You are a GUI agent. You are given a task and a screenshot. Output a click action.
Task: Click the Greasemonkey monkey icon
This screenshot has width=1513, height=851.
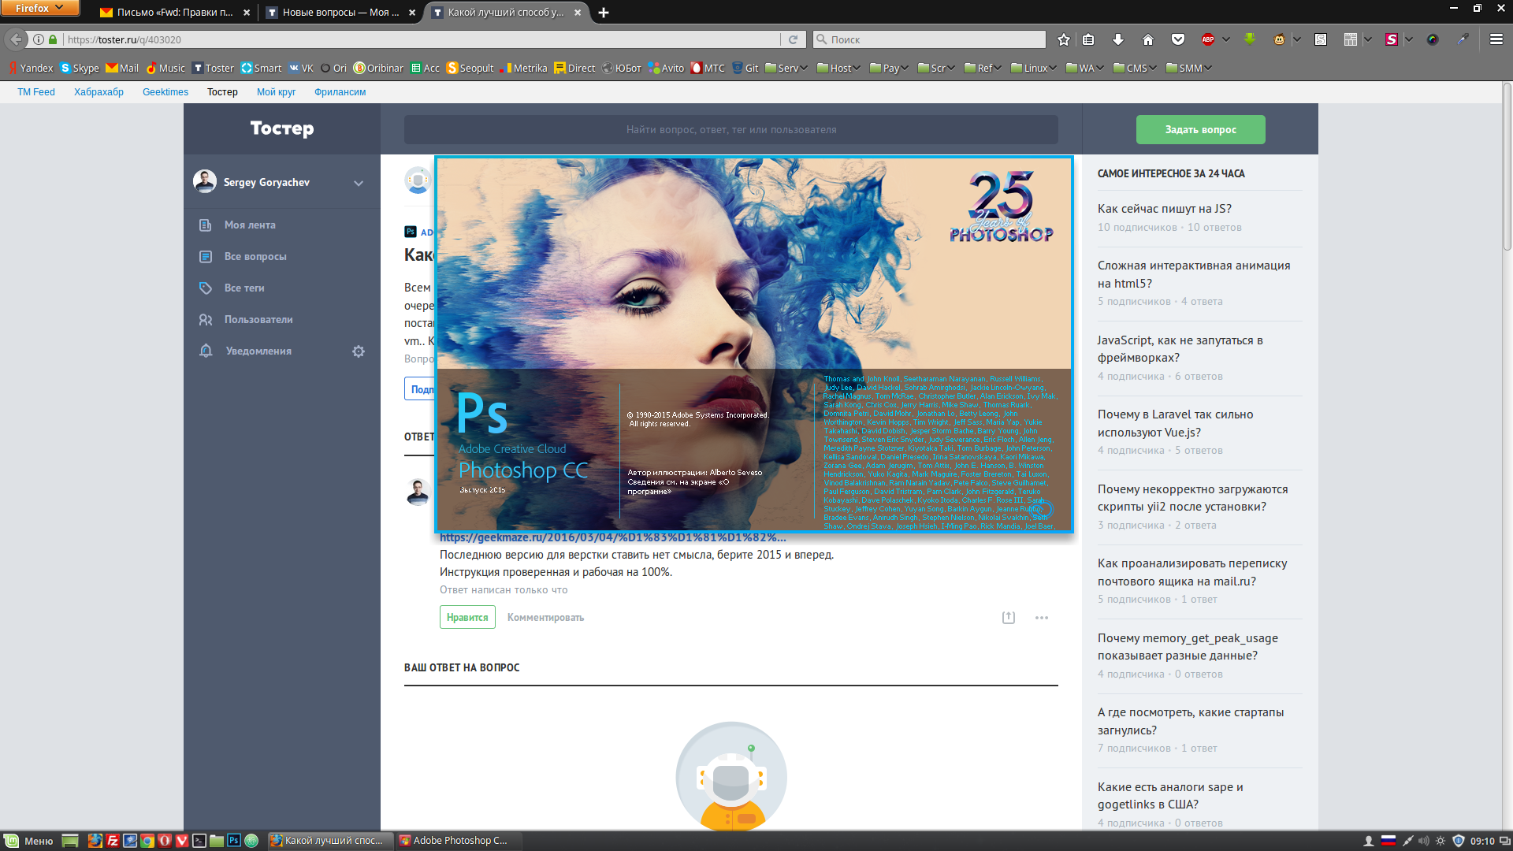click(x=1279, y=39)
